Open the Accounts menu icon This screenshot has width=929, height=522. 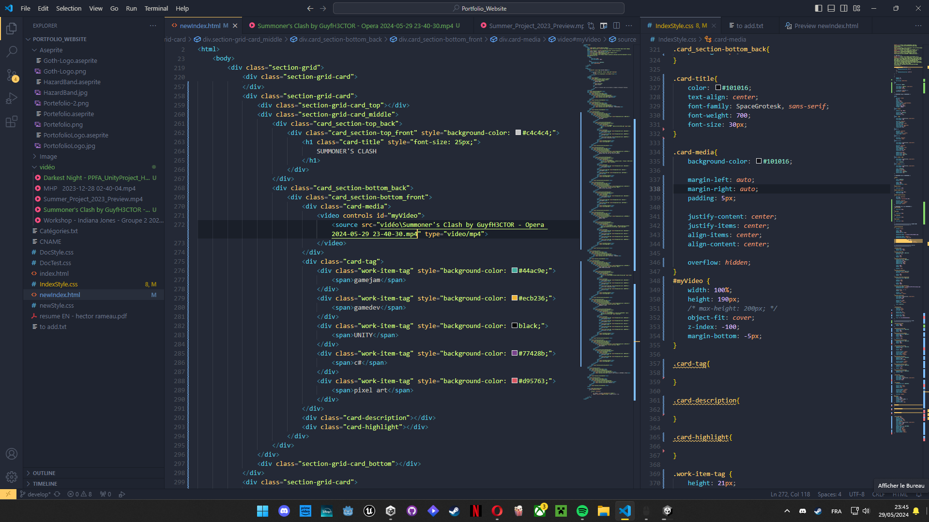point(12,454)
